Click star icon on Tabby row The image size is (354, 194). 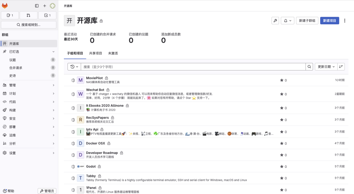pos(282,178)
